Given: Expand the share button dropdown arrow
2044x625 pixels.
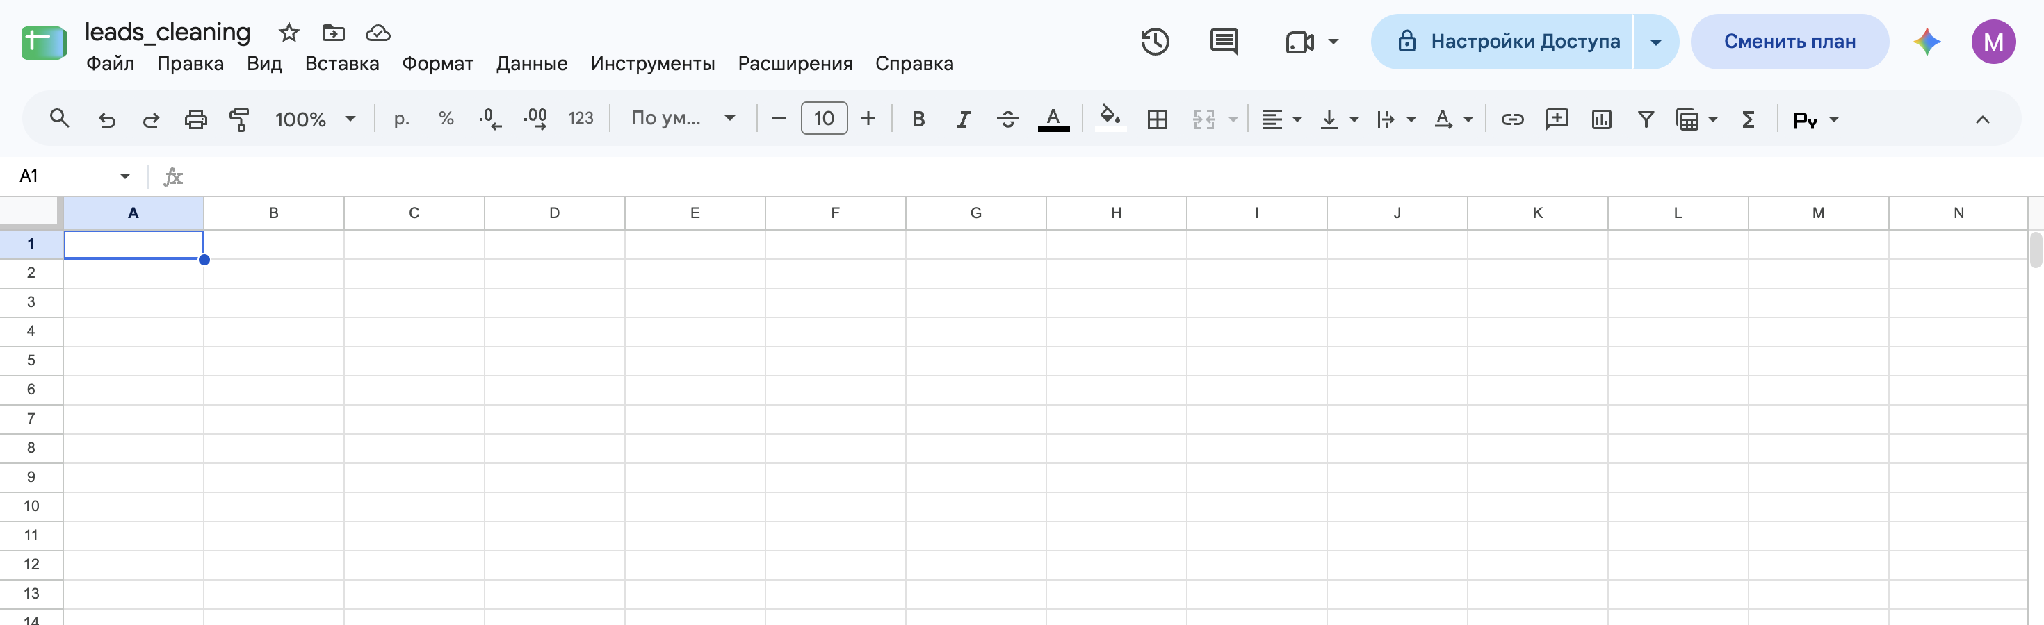Looking at the screenshot, I should pos(1656,41).
